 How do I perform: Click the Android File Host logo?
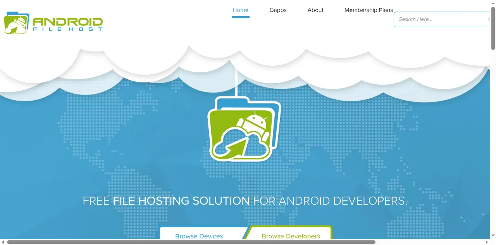tap(53, 23)
